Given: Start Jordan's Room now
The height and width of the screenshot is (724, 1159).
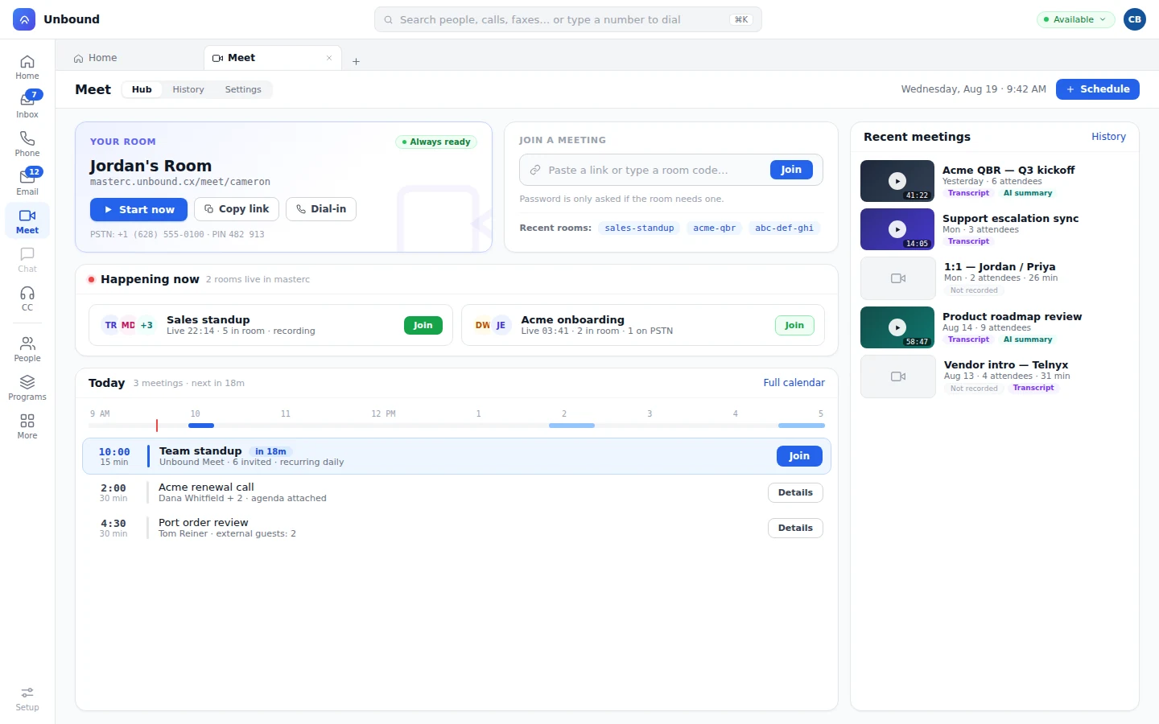Looking at the screenshot, I should [138, 209].
